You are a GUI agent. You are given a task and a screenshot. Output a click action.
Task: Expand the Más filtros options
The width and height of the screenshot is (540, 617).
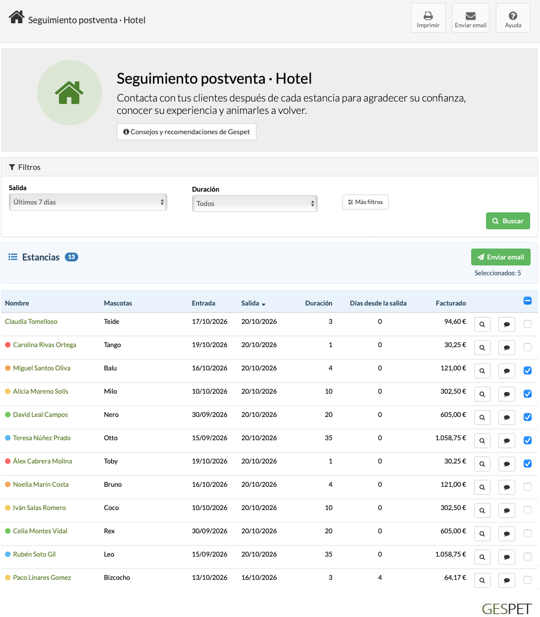pyautogui.click(x=365, y=202)
